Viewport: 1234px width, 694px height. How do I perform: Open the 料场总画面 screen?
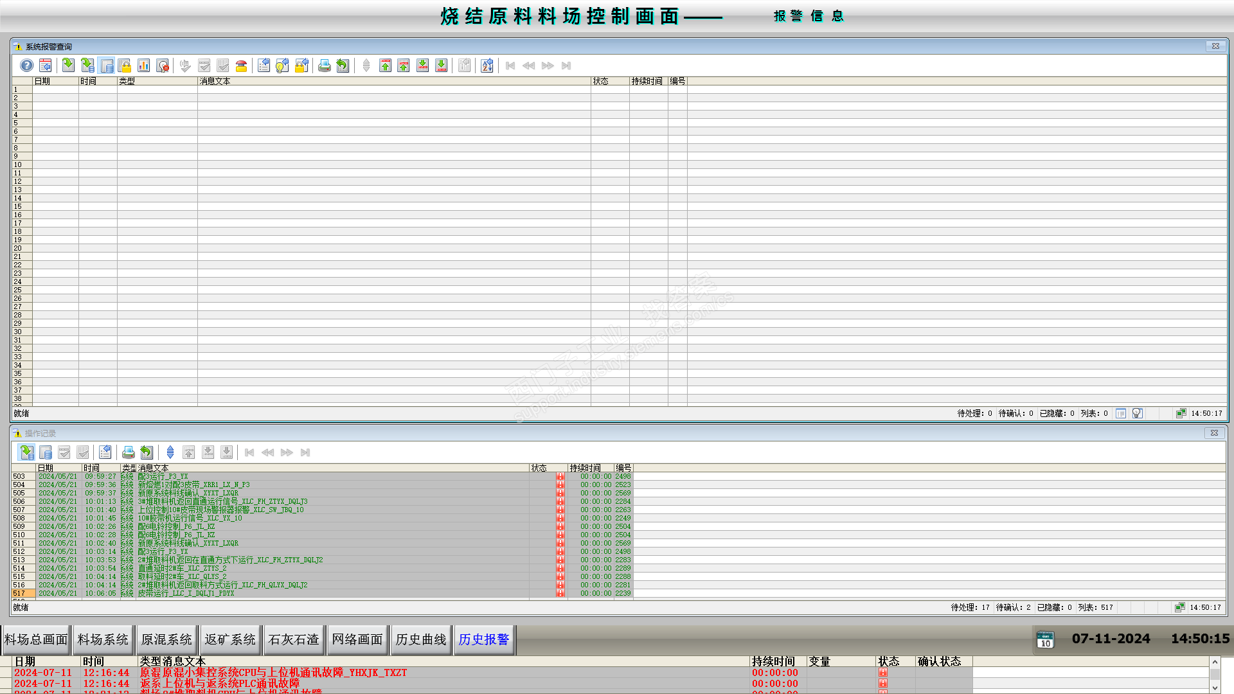[36, 639]
